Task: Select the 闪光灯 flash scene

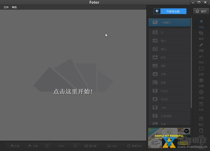Action: point(169,91)
